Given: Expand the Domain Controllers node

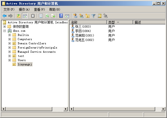Looking at the screenshot, I should (x=10, y=44).
